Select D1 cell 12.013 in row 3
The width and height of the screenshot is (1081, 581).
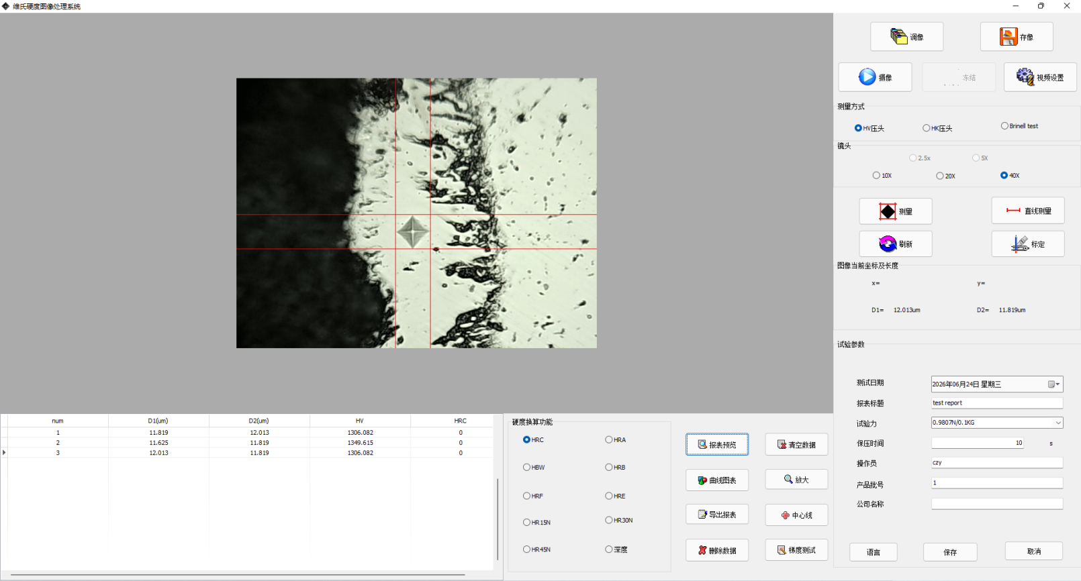click(x=158, y=453)
